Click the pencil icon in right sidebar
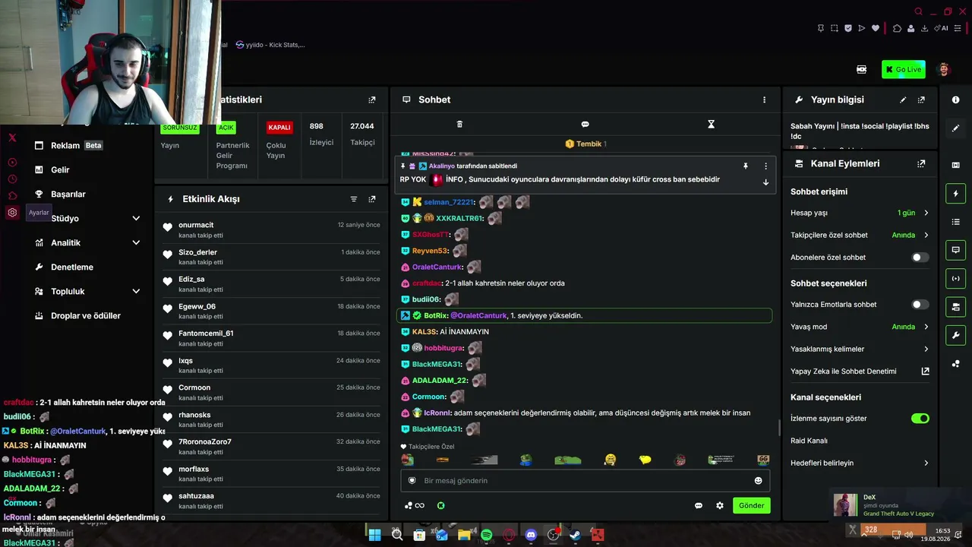The image size is (972, 547). [955, 128]
